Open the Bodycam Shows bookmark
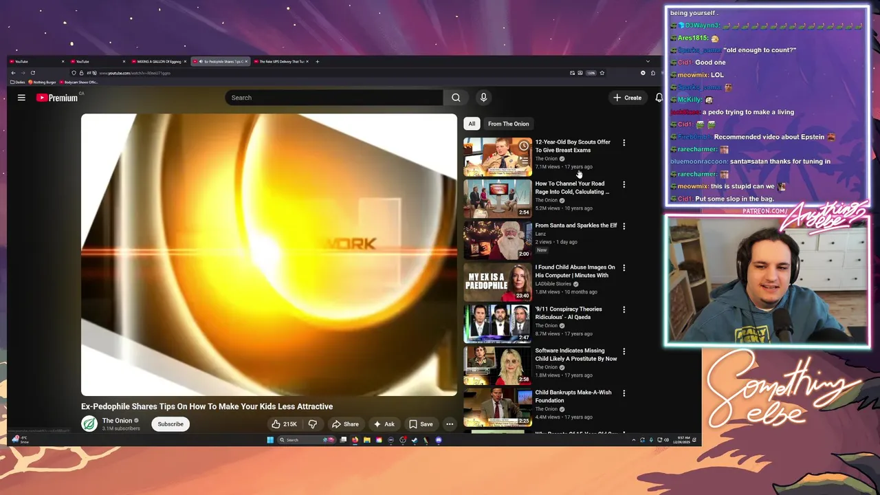 [x=80, y=82]
